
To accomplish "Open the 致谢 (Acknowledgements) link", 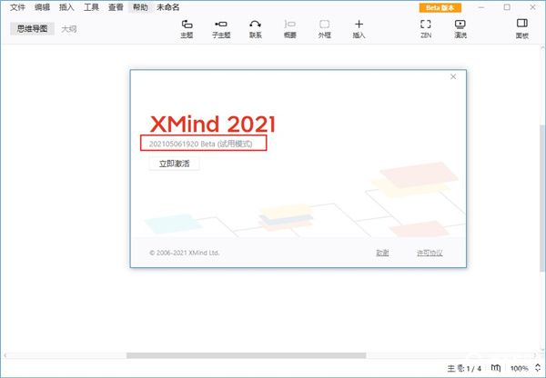I will (x=382, y=253).
